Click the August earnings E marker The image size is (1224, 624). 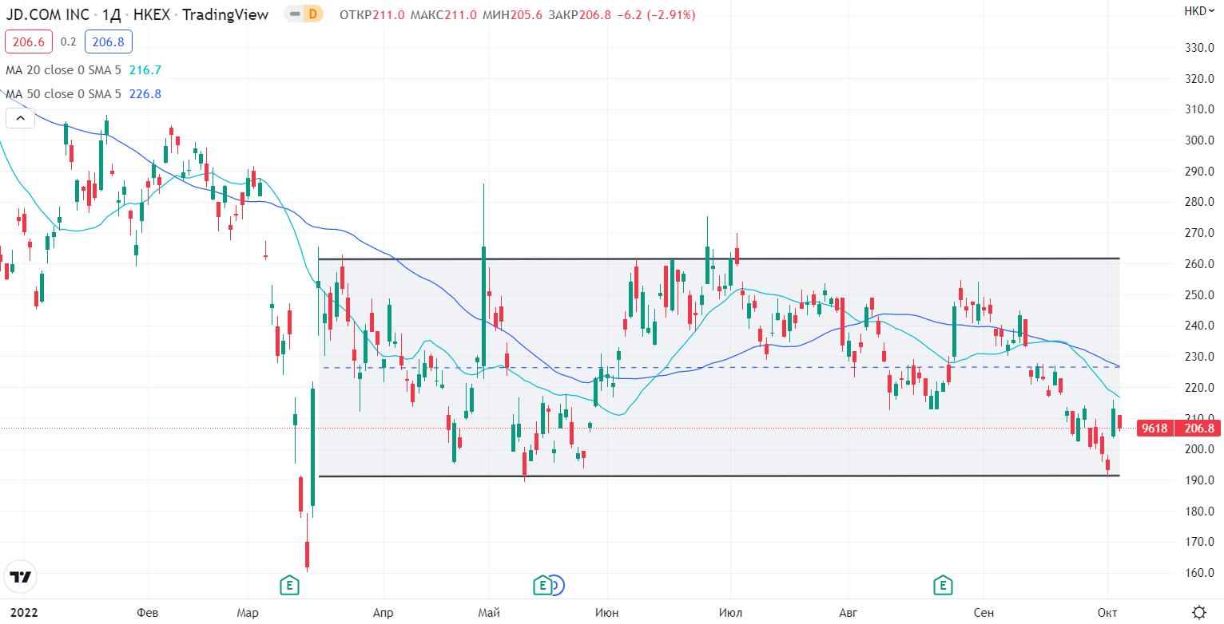(944, 586)
